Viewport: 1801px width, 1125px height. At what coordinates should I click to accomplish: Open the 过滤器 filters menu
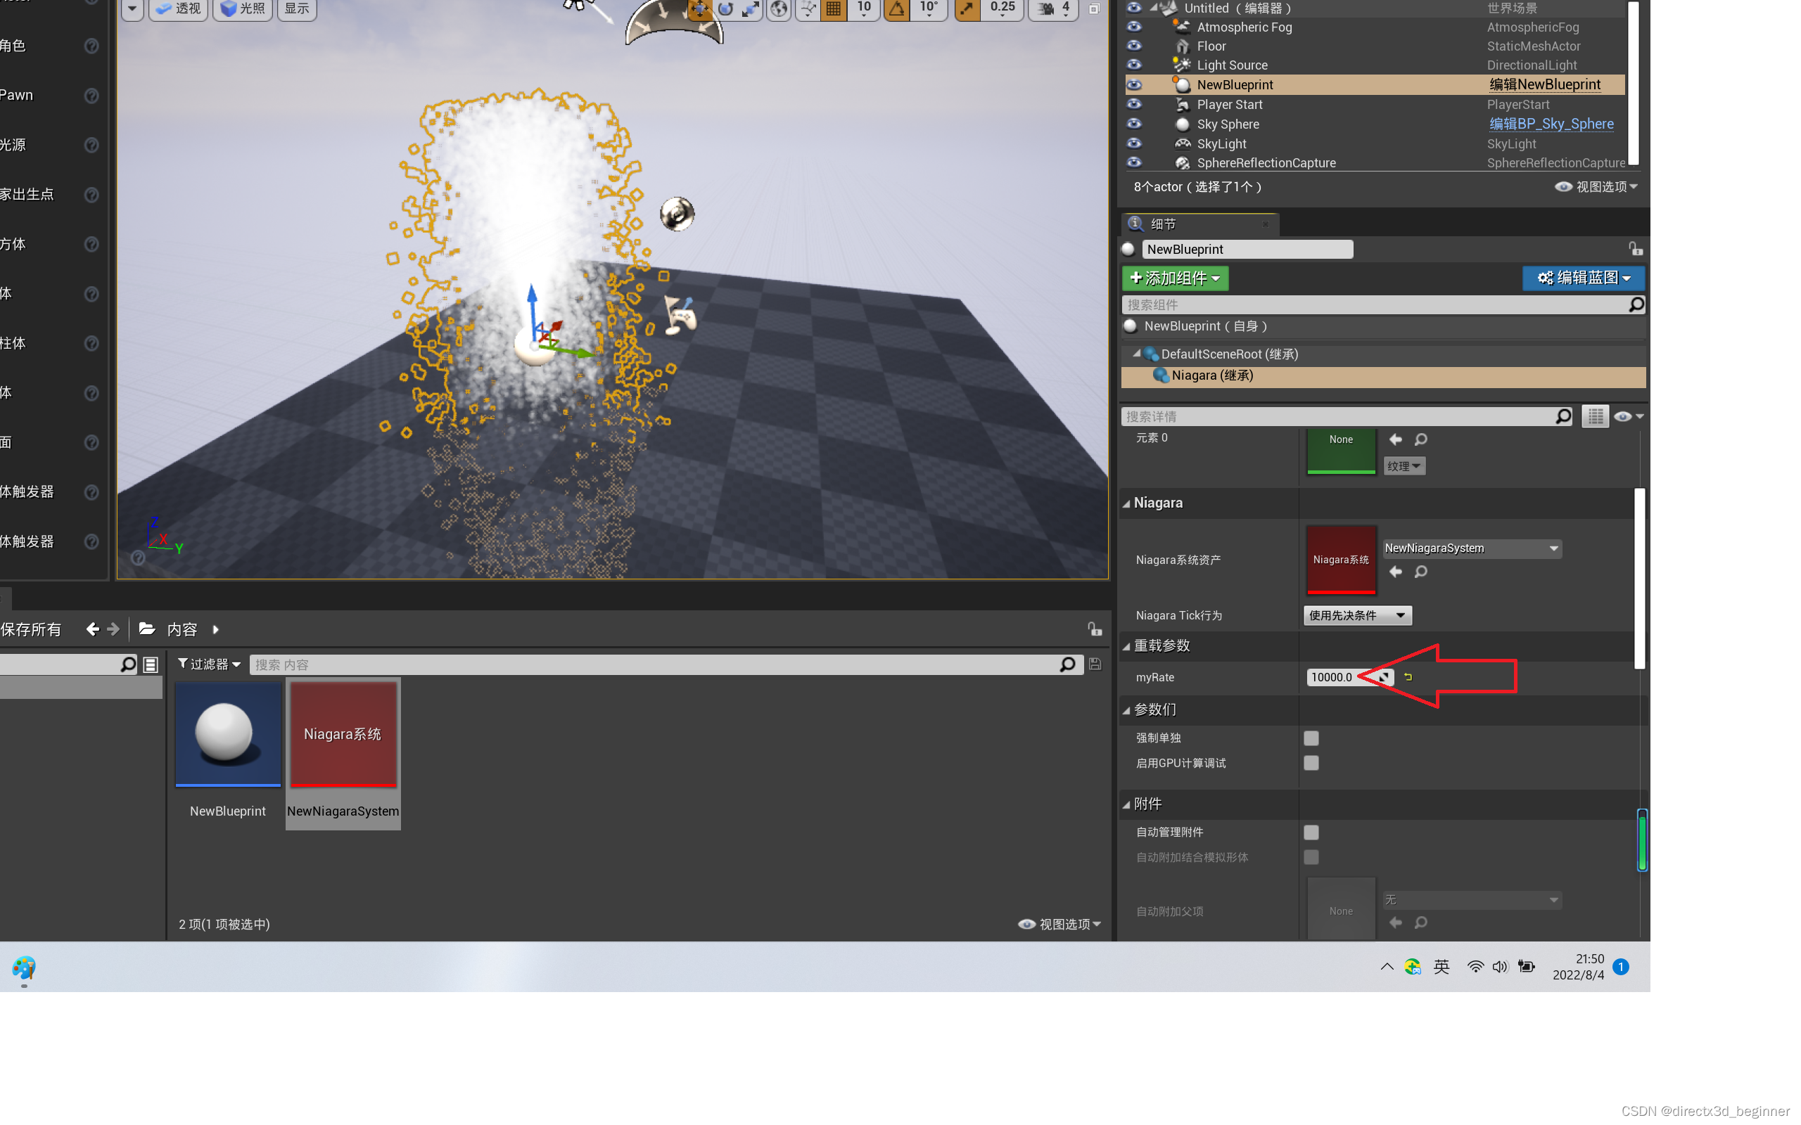pyautogui.click(x=208, y=664)
